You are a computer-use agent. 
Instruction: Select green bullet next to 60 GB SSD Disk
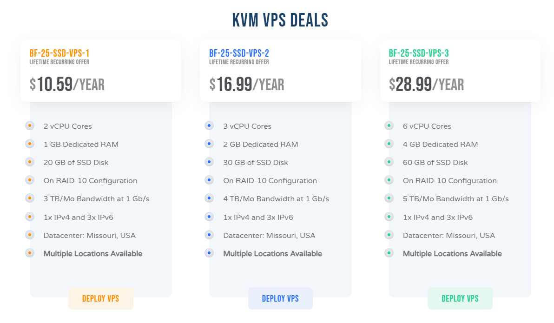click(x=389, y=162)
